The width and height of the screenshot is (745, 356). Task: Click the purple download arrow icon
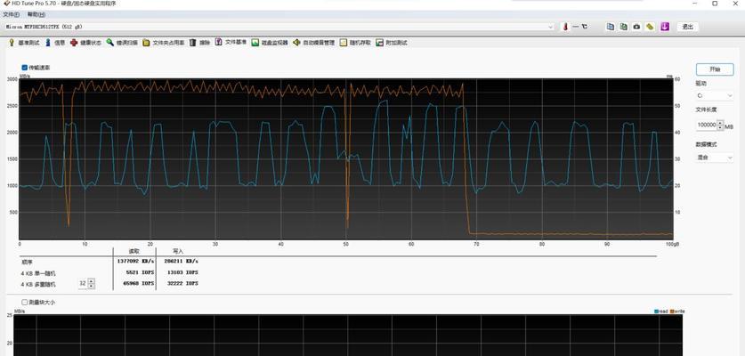click(665, 27)
